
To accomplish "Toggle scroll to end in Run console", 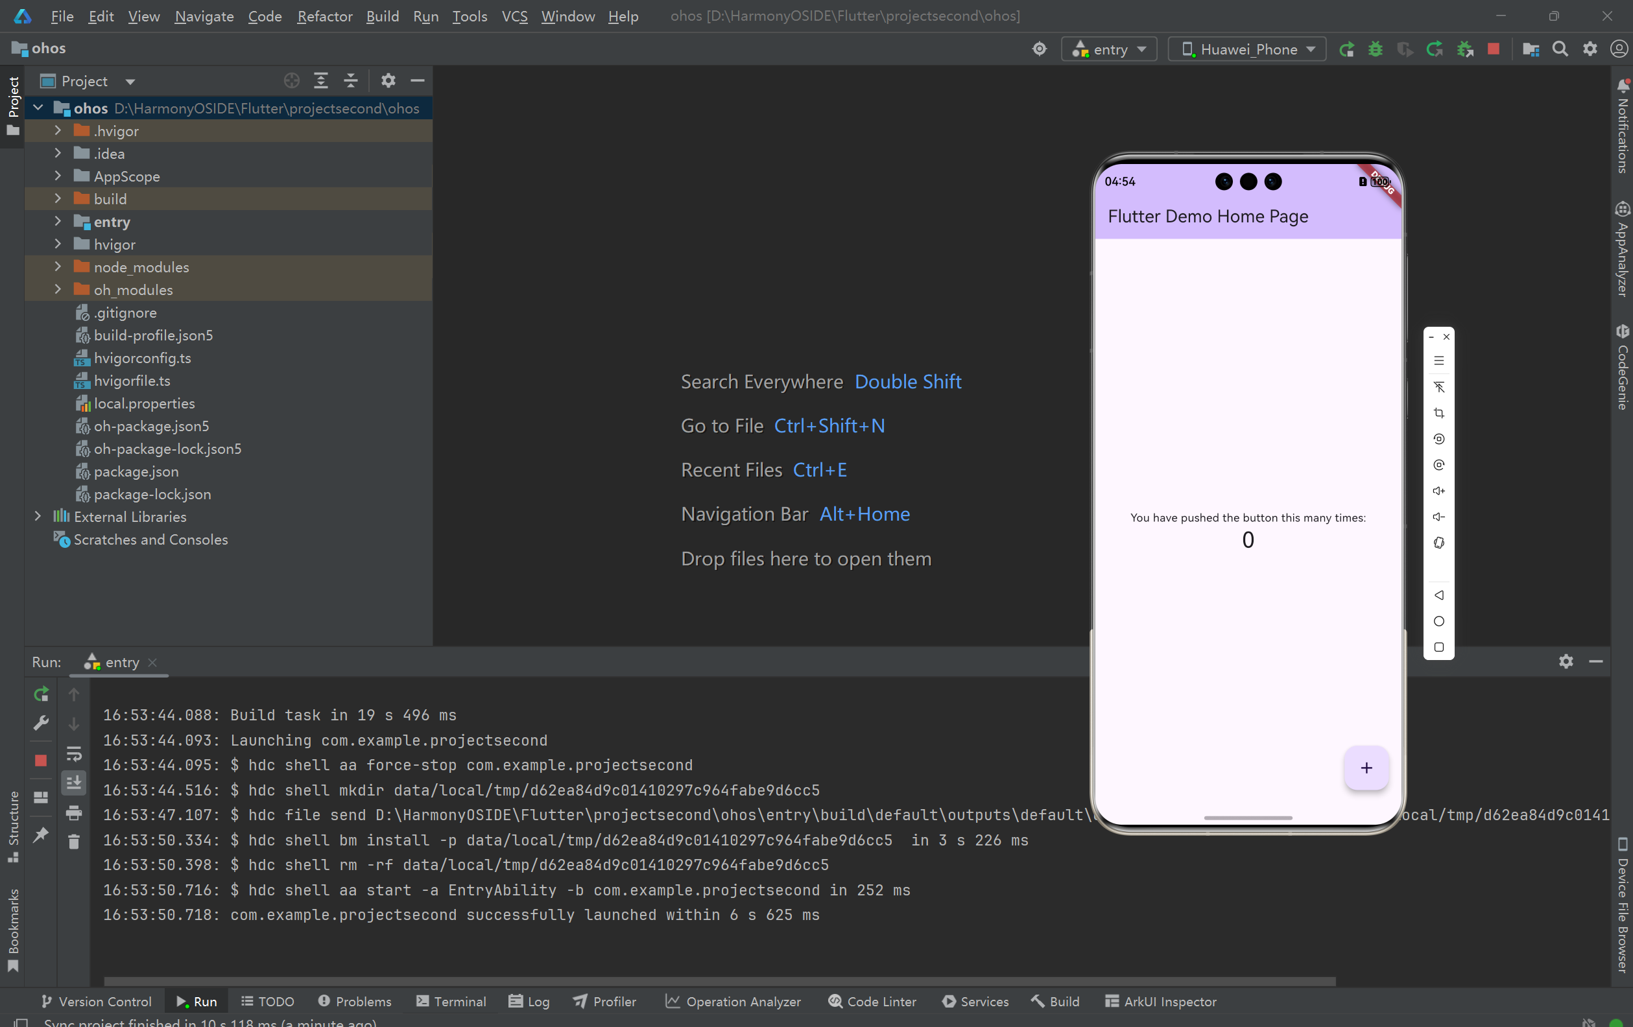I will (x=74, y=783).
